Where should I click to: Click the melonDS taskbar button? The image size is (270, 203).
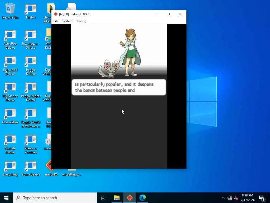click(x=130, y=198)
